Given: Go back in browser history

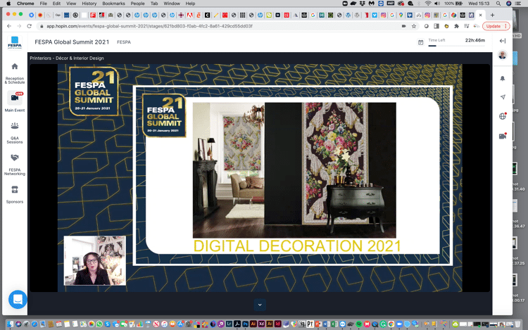Looking at the screenshot, I should (9, 26).
